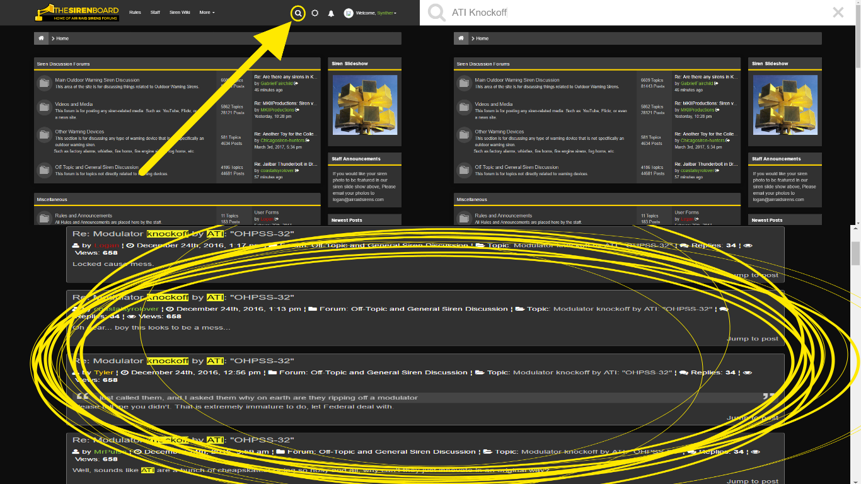
Task: Open the notifications bell icon
Action: pyautogui.click(x=331, y=13)
